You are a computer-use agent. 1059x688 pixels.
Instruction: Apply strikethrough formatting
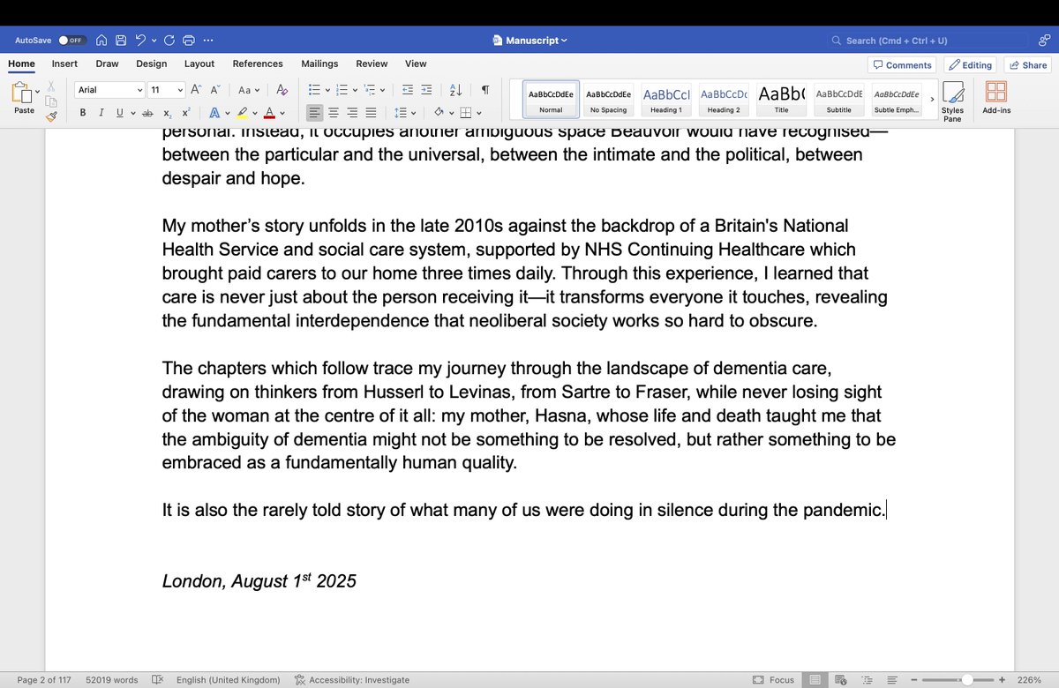pos(148,113)
